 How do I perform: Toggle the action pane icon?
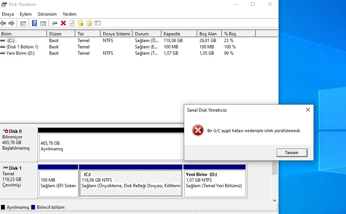(x=43, y=23)
